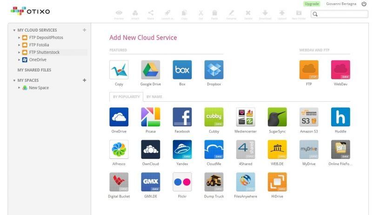Click the Rename pencil toolbar icon
Viewport: 380px width, 215px height.
tap(232, 13)
